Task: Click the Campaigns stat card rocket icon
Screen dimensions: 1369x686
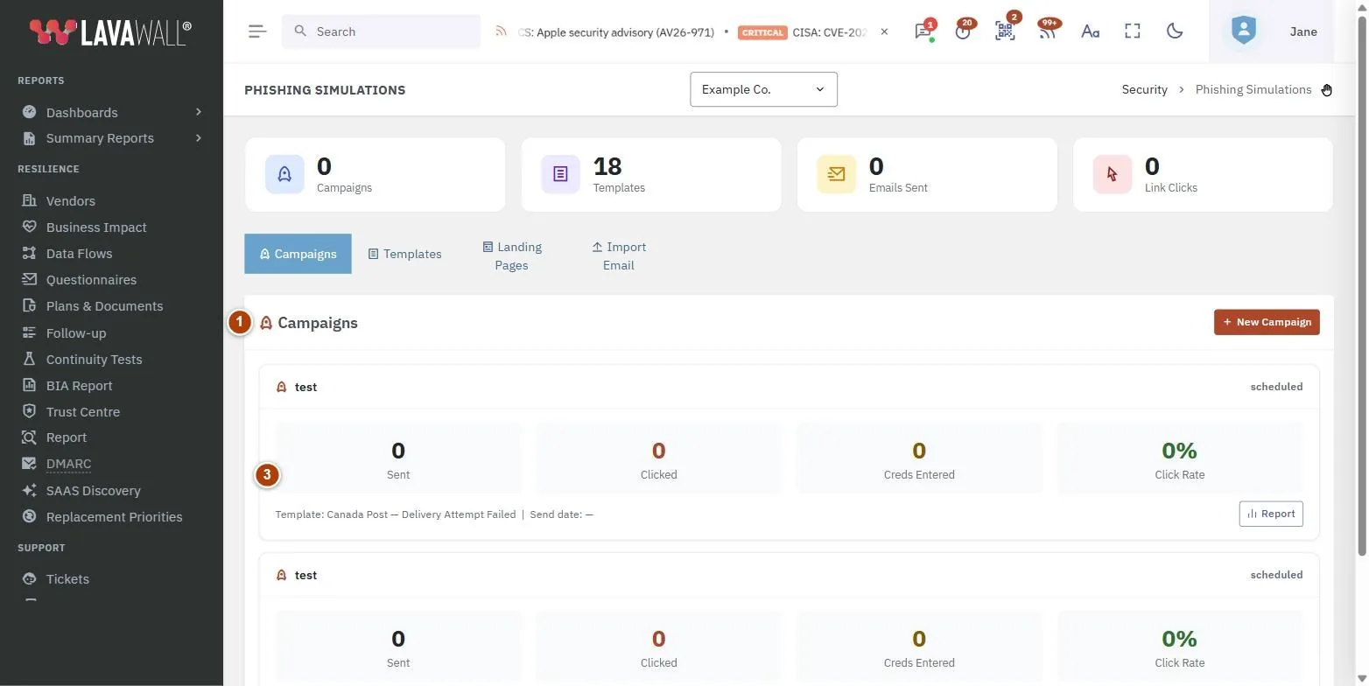Action: pos(284,174)
